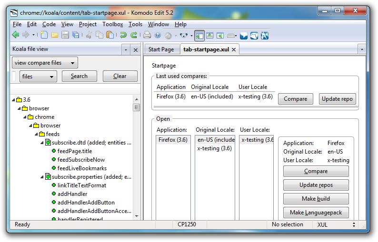Select the addHandlerAddButton entity
This screenshot has height=242, width=378.
click(86, 203)
